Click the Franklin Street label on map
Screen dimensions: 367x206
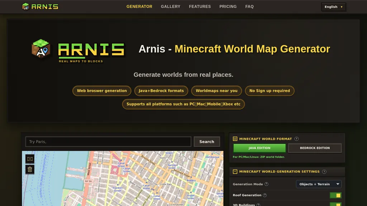[x=118, y=189]
